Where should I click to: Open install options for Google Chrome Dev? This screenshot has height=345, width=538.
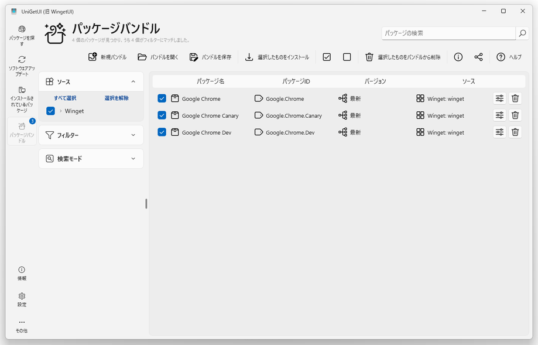coord(499,132)
